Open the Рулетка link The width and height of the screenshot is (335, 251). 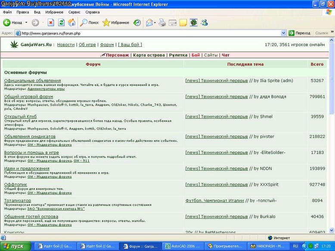point(178,55)
